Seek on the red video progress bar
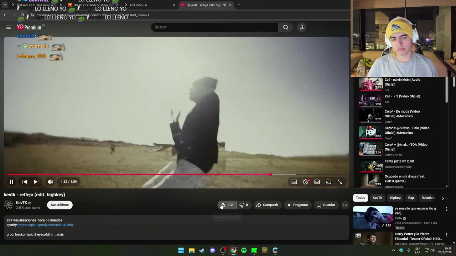The image size is (456, 256). click(176, 174)
